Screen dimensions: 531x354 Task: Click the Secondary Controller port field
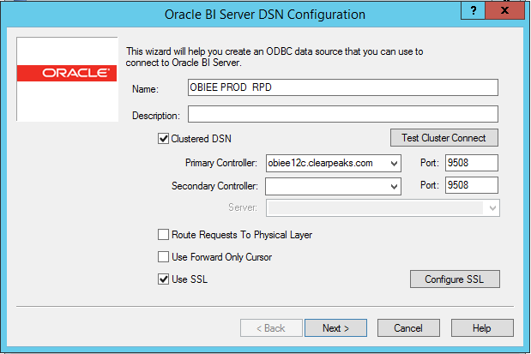coord(472,185)
